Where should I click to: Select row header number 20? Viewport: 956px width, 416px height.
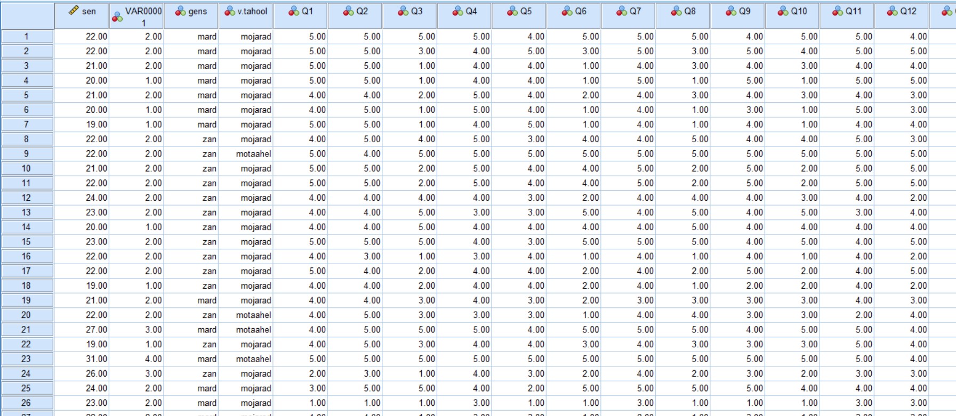coord(27,315)
